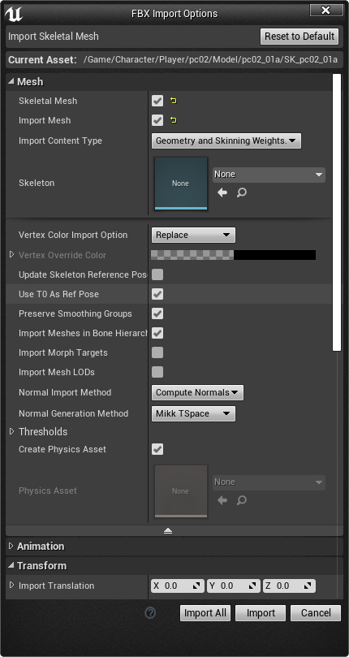Enable Import Morph Targets

[x=157, y=352]
